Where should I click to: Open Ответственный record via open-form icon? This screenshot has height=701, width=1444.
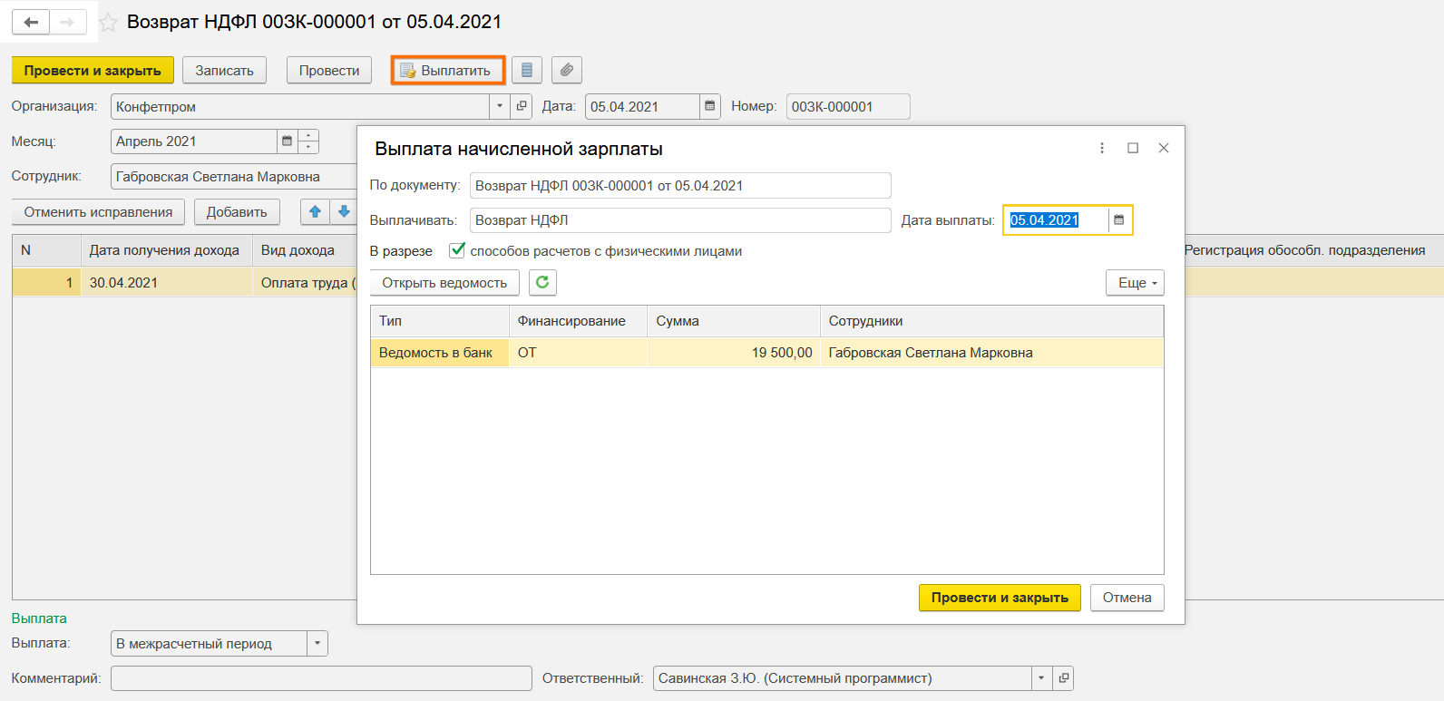(x=1063, y=678)
